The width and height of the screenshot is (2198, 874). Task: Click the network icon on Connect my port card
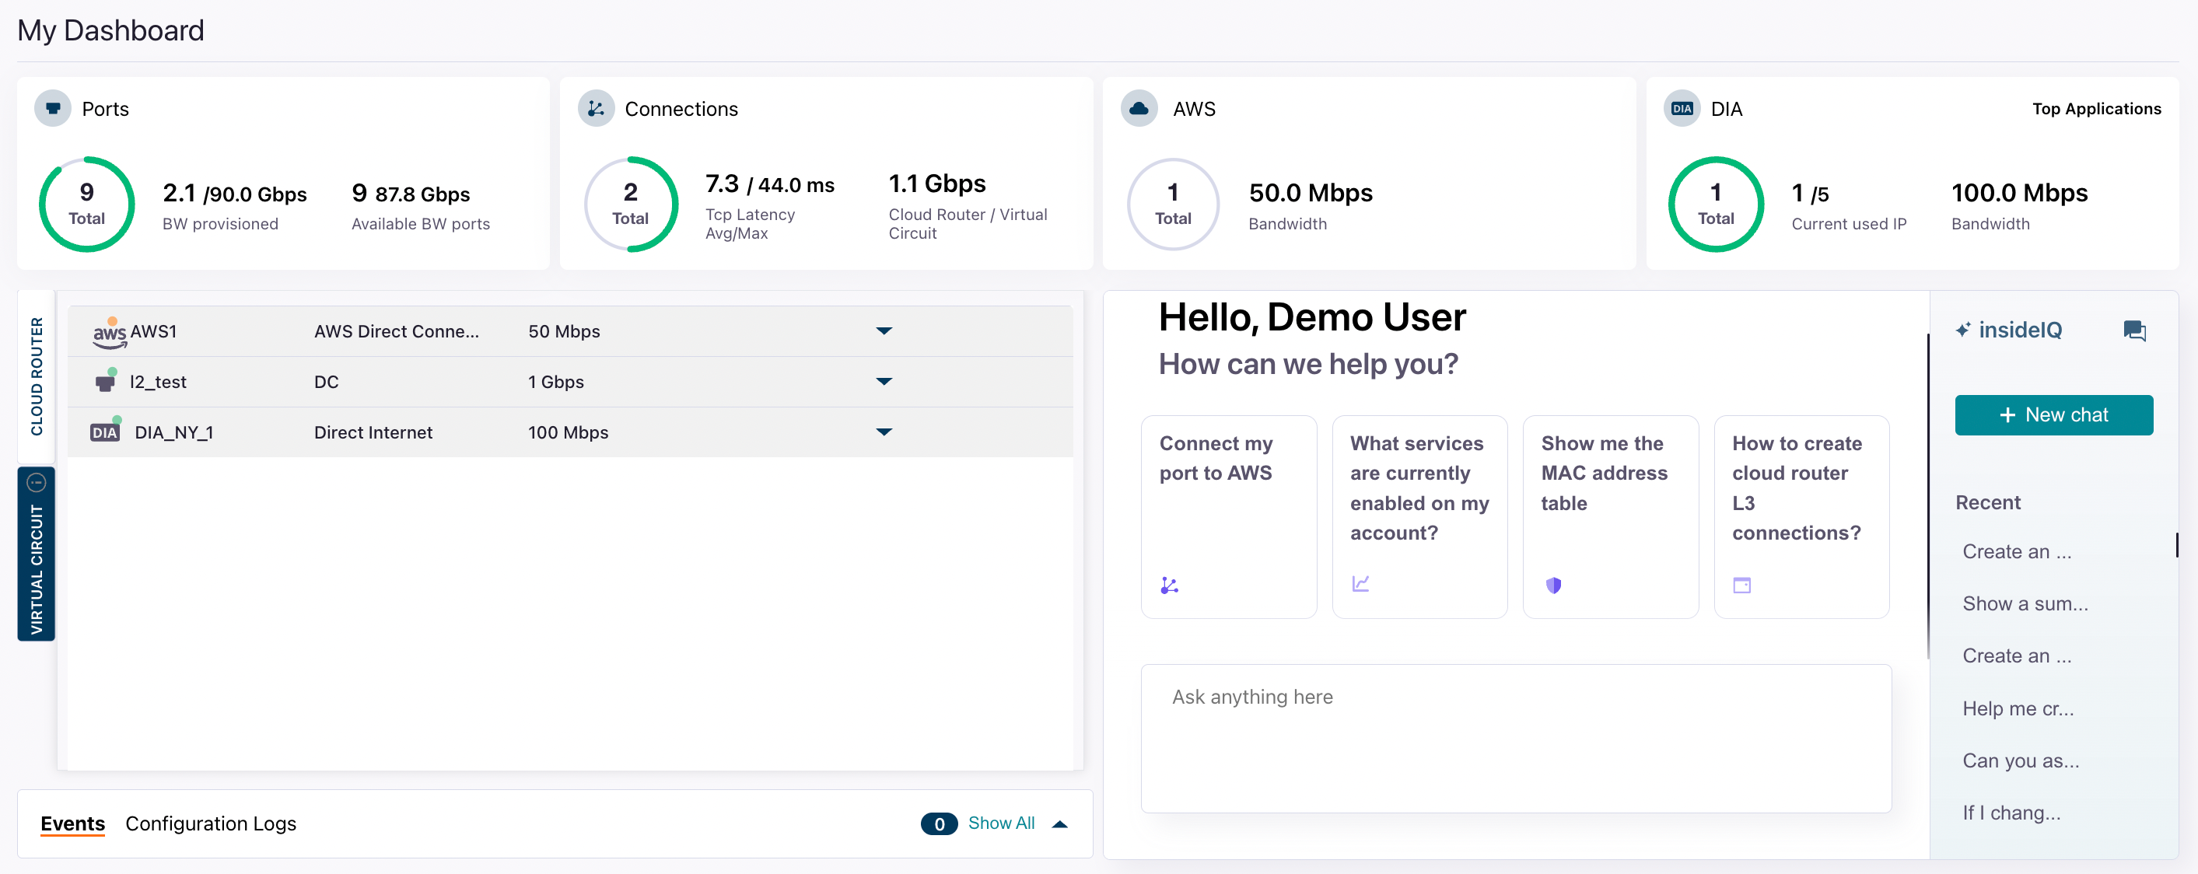(x=1170, y=585)
